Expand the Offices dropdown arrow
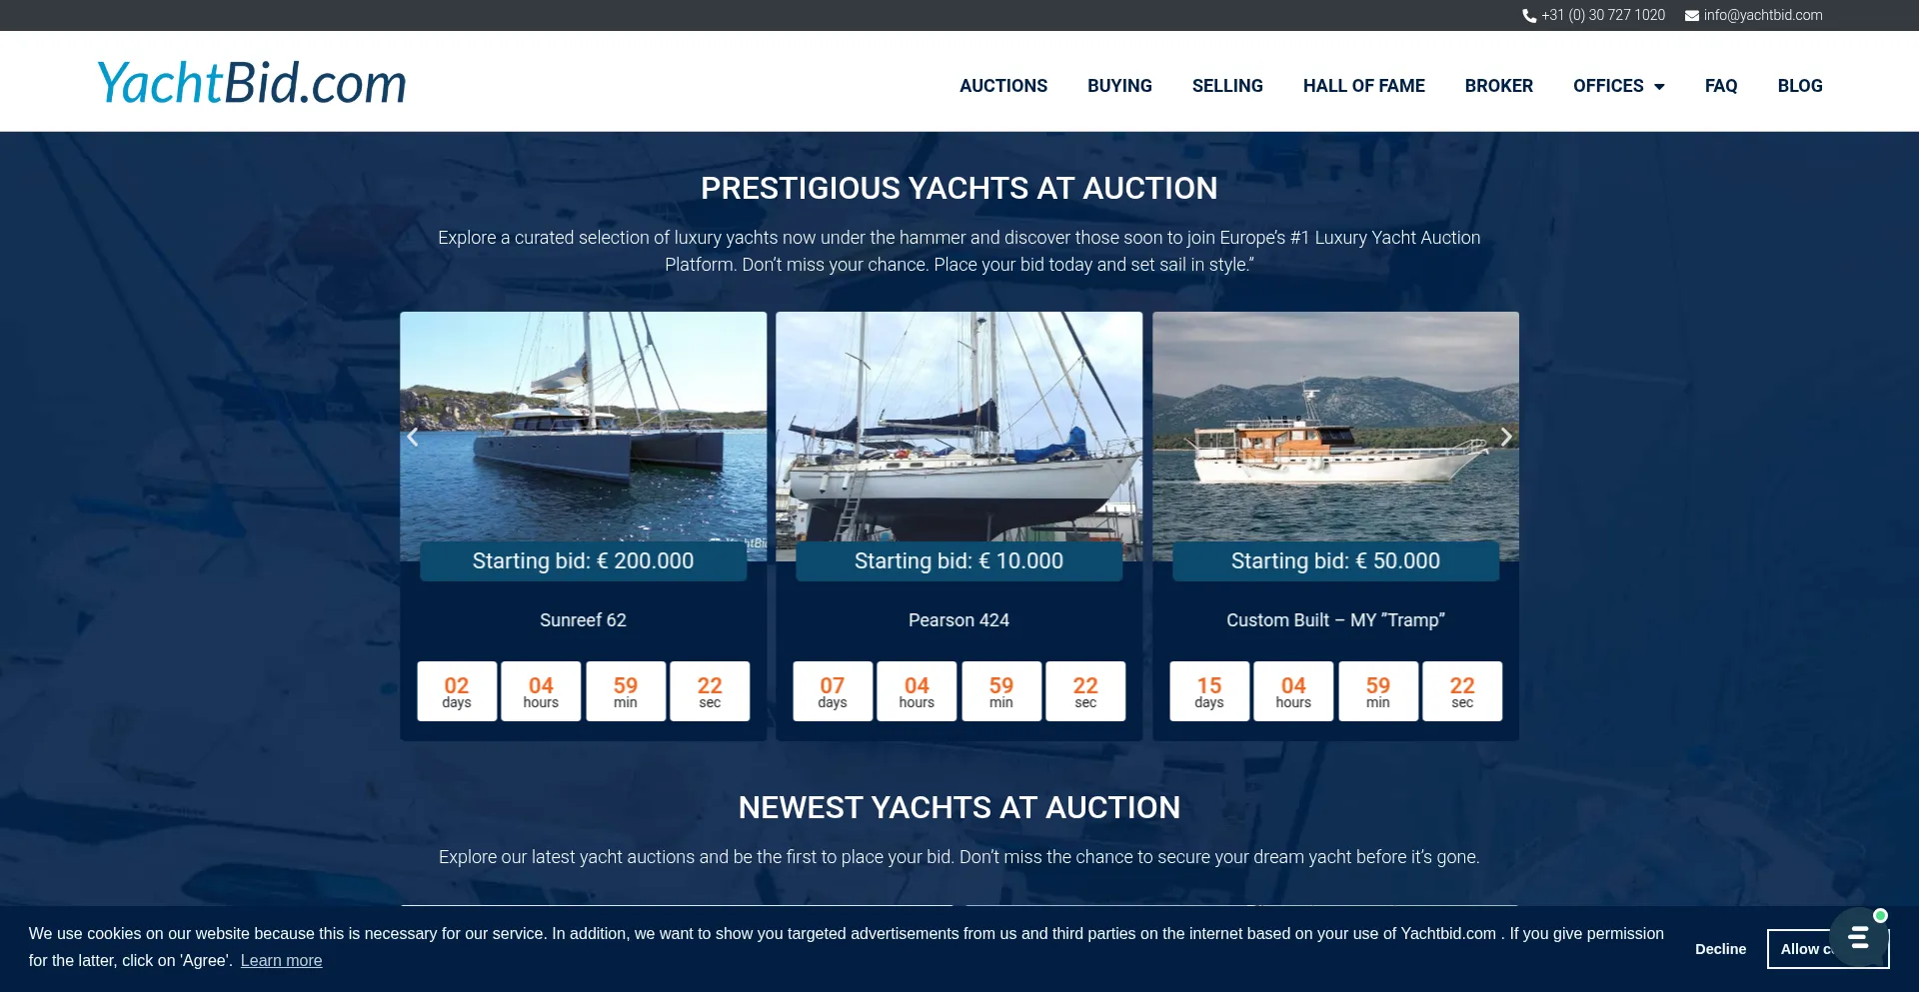The width and height of the screenshot is (1919, 992). (x=1659, y=87)
